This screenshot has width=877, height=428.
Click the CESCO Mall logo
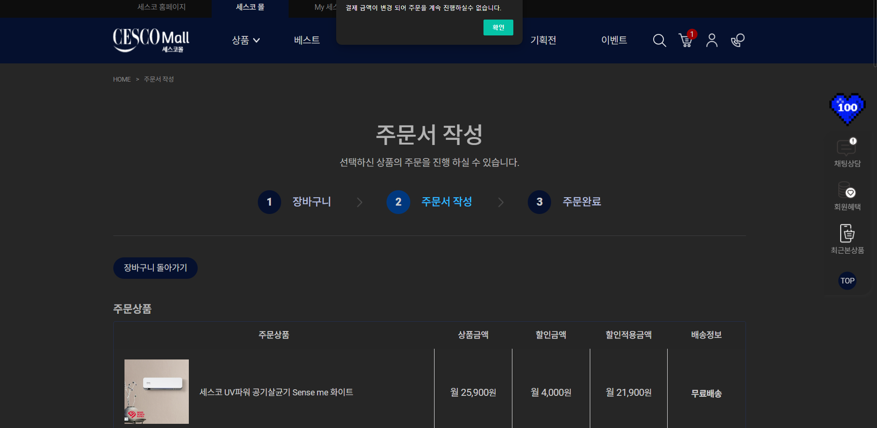[151, 40]
